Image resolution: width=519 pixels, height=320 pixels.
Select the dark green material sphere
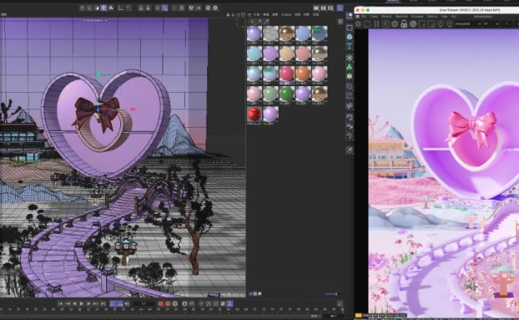click(x=287, y=94)
